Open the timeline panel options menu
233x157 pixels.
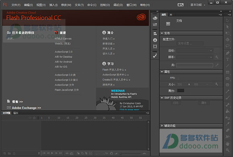pos(147,113)
